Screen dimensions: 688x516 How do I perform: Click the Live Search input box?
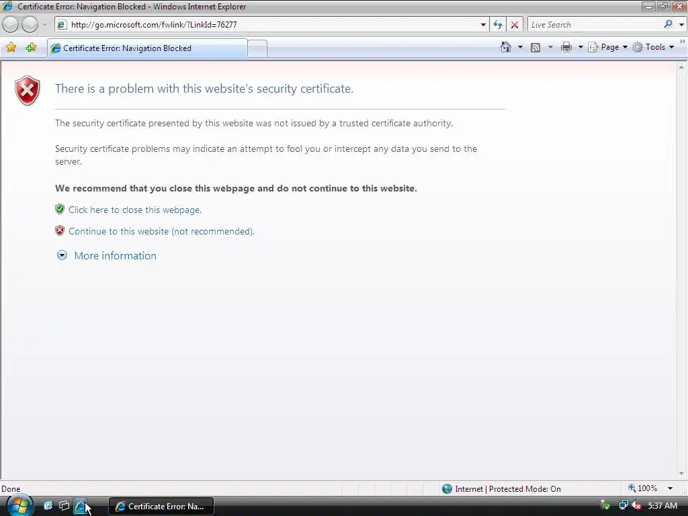[x=595, y=25]
